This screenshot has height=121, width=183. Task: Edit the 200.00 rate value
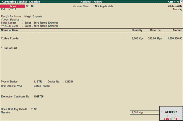(x=152, y=38)
